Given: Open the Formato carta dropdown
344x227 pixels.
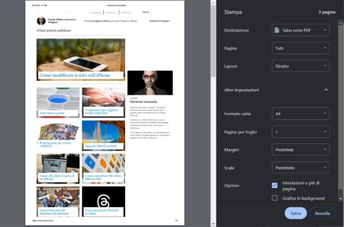Looking at the screenshot, I should tap(301, 114).
